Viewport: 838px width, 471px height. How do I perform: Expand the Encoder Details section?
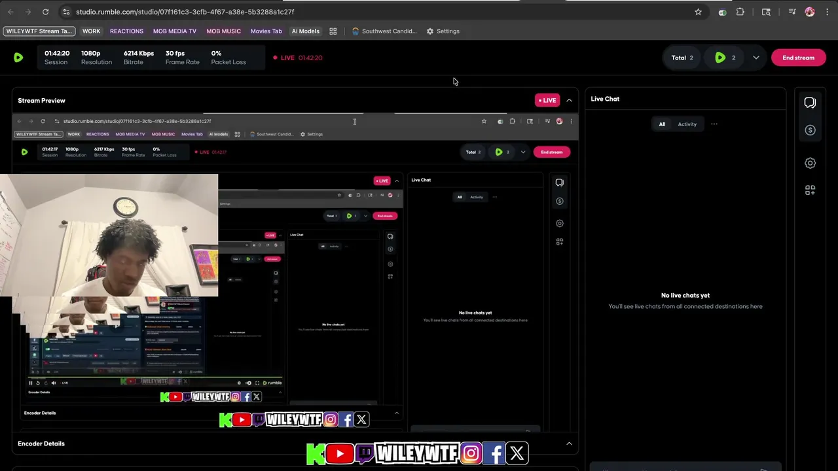tap(569, 444)
